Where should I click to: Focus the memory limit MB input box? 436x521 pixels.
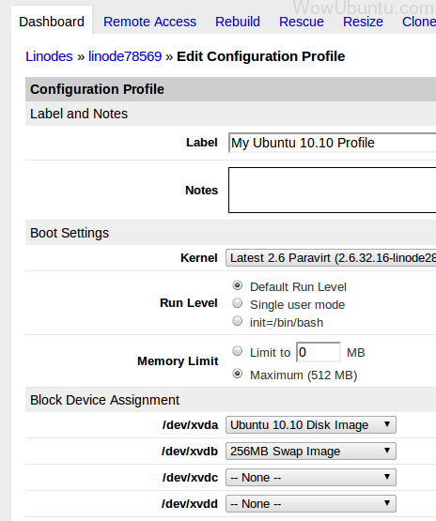[319, 352]
